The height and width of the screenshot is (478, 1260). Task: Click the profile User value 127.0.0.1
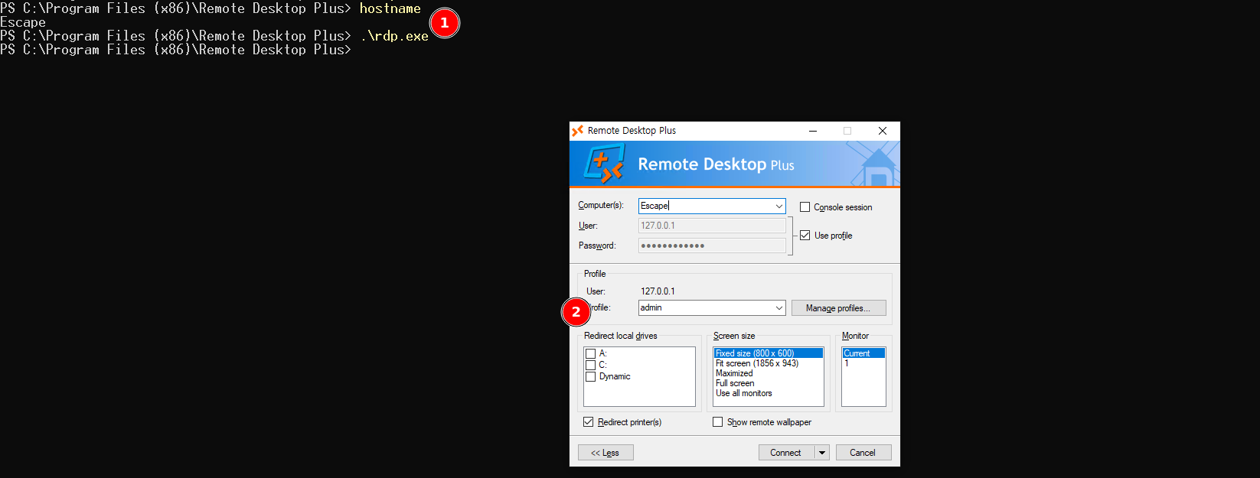tap(658, 291)
